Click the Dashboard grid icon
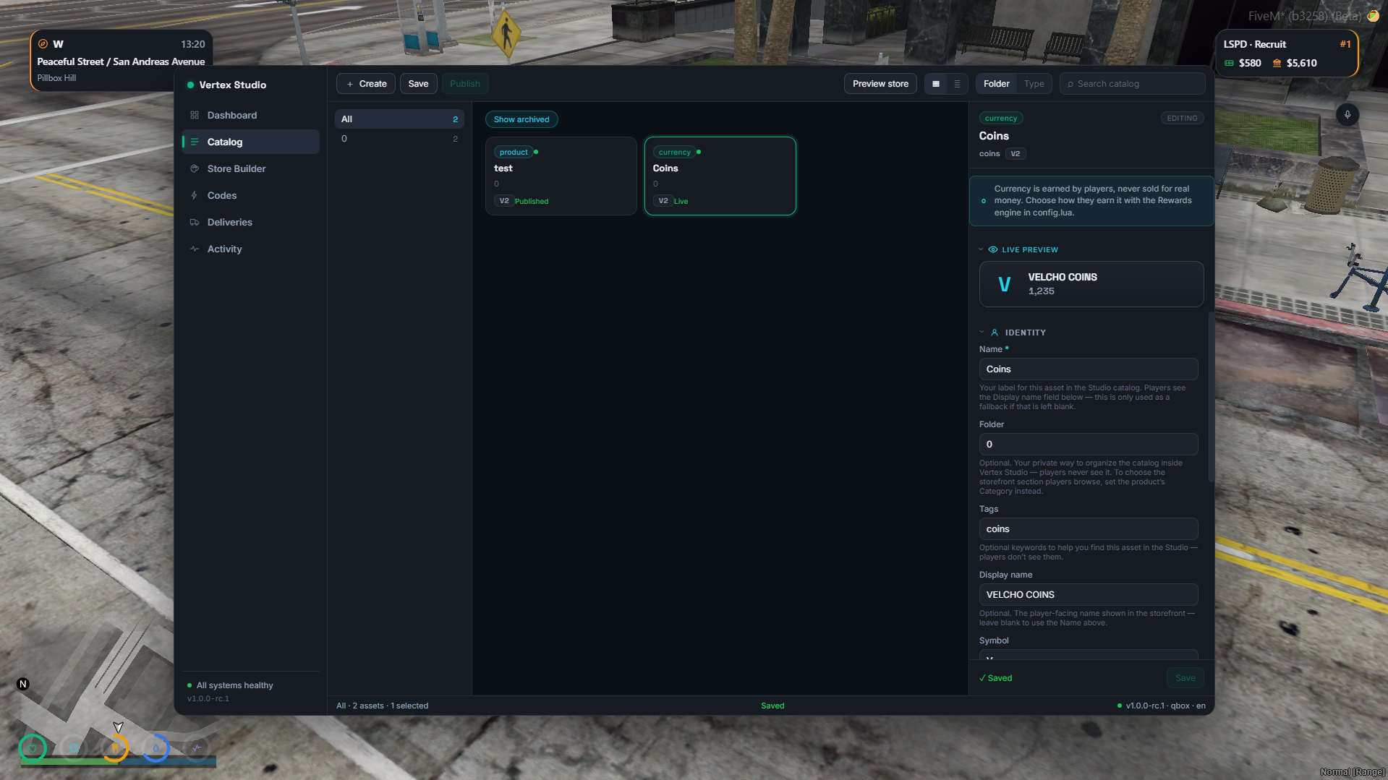The height and width of the screenshot is (780, 1388). 195,115
